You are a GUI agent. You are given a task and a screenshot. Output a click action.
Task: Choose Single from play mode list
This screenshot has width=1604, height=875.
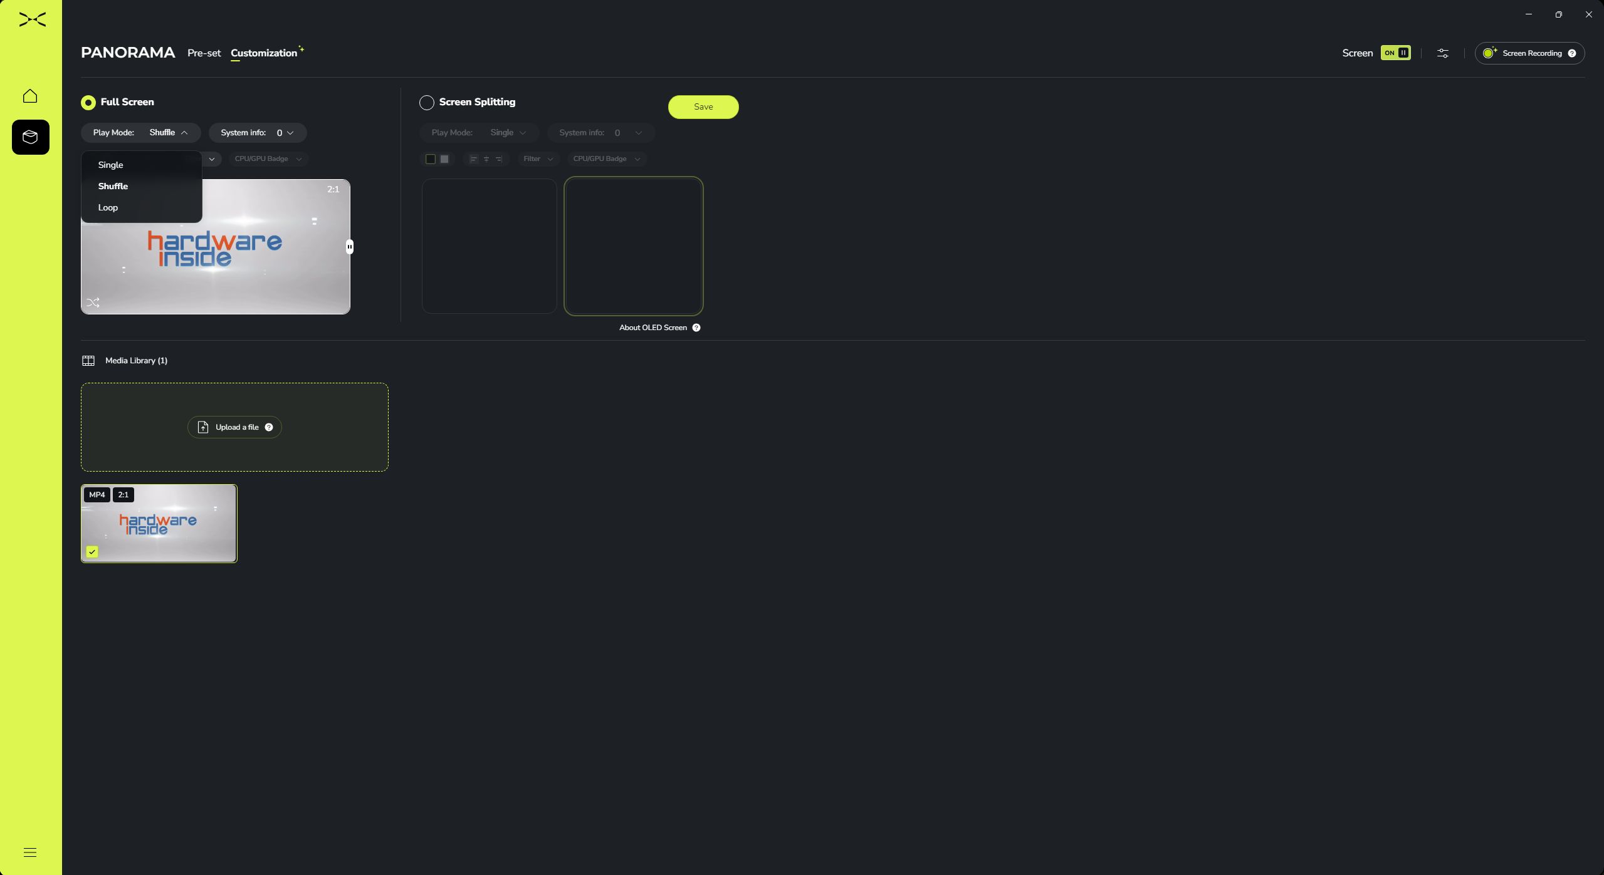pyautogui.click(x=111, y=165)
